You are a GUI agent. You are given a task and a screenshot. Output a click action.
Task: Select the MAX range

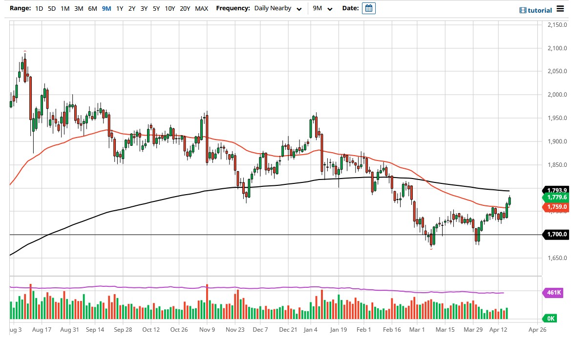[x=201, y=8]
